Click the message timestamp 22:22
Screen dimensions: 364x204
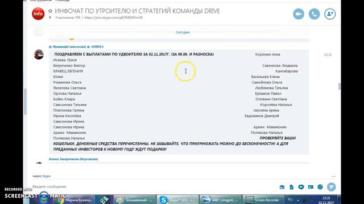click(x=328, y=55)
